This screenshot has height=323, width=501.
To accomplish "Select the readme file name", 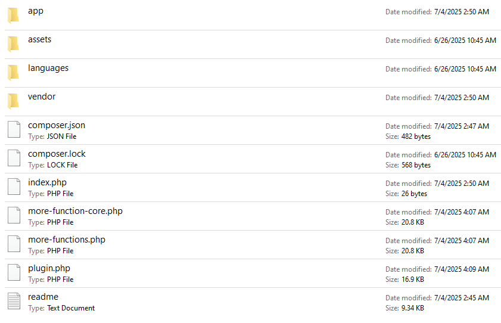I will (x=43, y=297).
